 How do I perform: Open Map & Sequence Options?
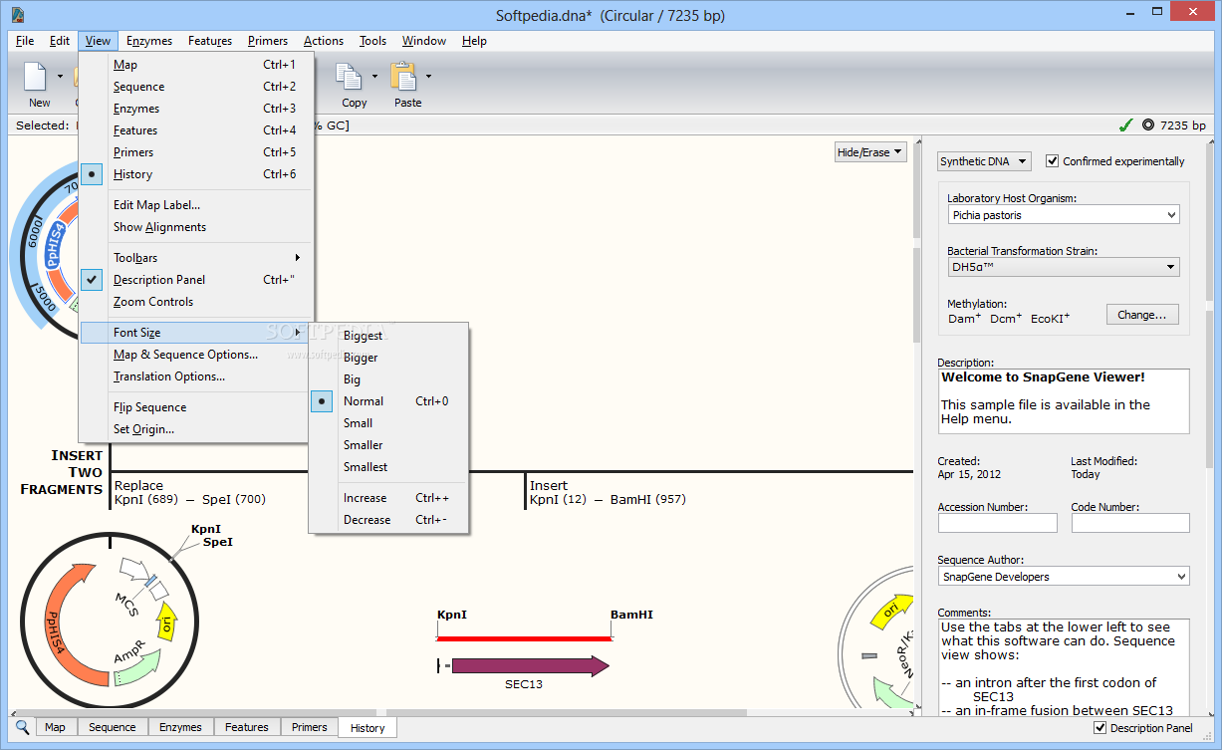197,355
